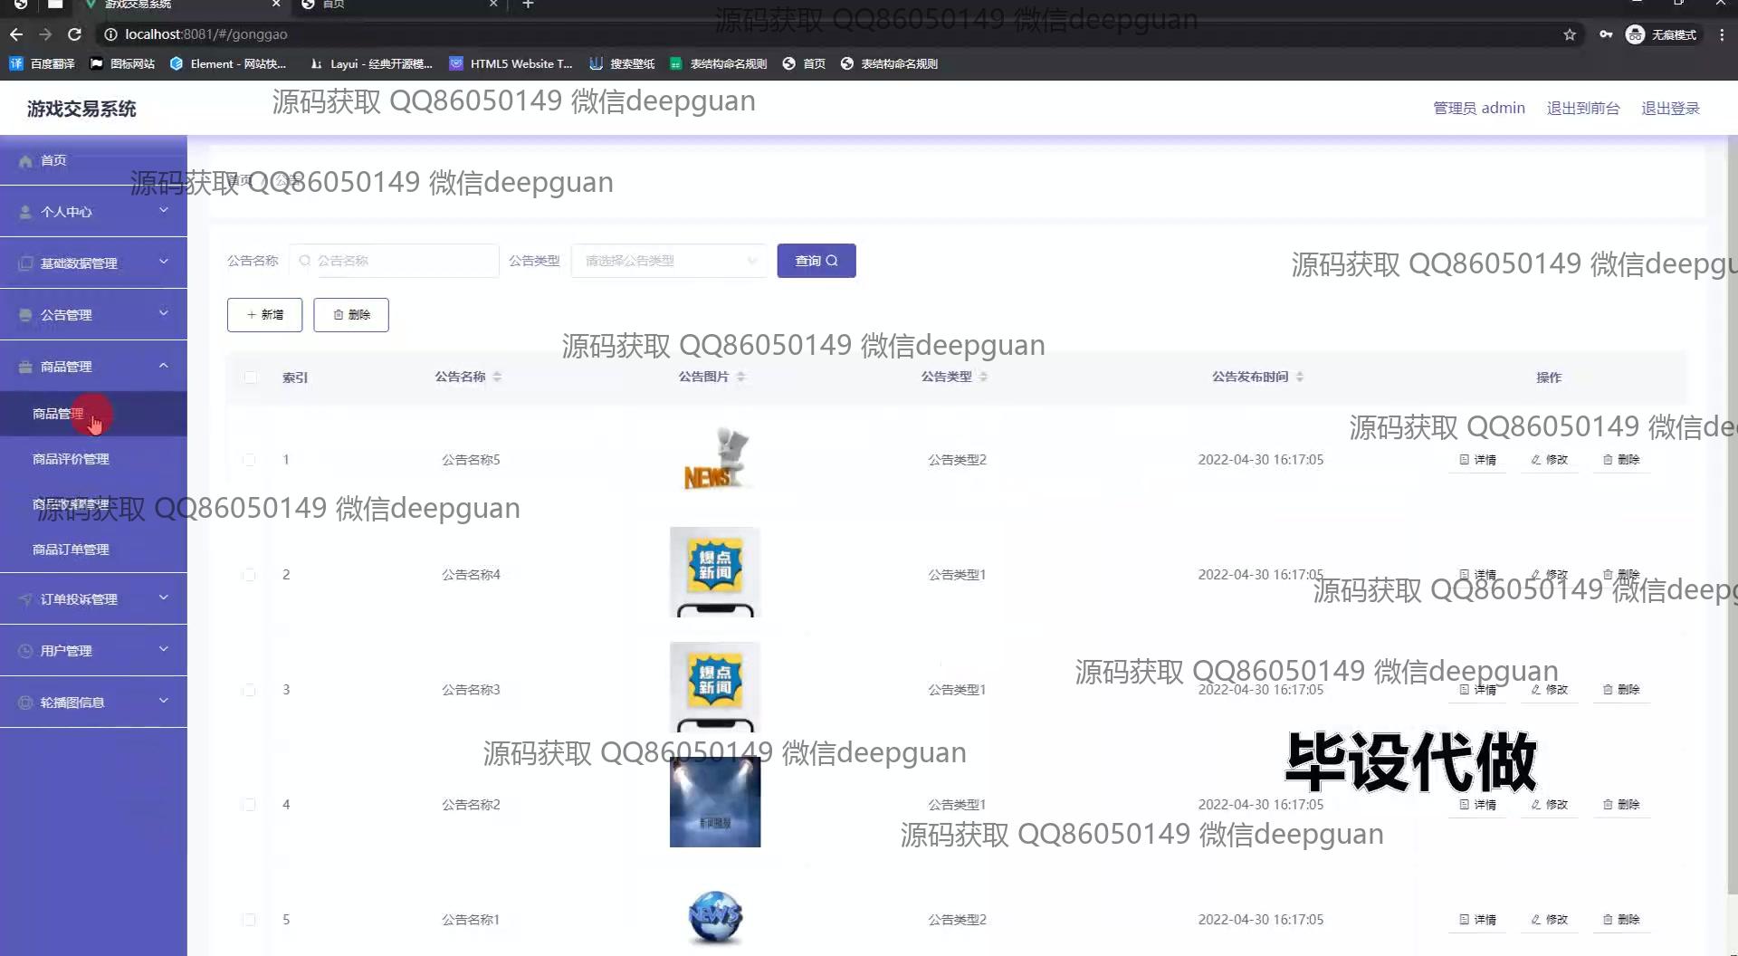Click the browser reload icon
Viewport: 1738px width, 956px height.
[x=75, y=34]
